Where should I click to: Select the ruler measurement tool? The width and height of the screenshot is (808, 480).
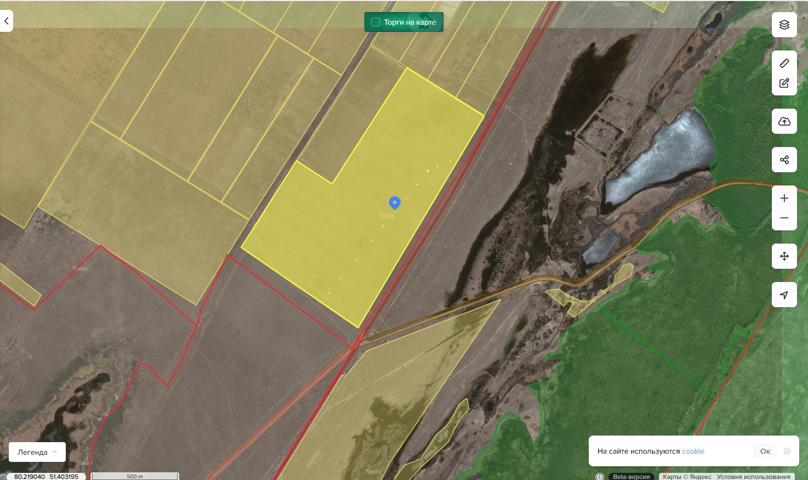784,64
